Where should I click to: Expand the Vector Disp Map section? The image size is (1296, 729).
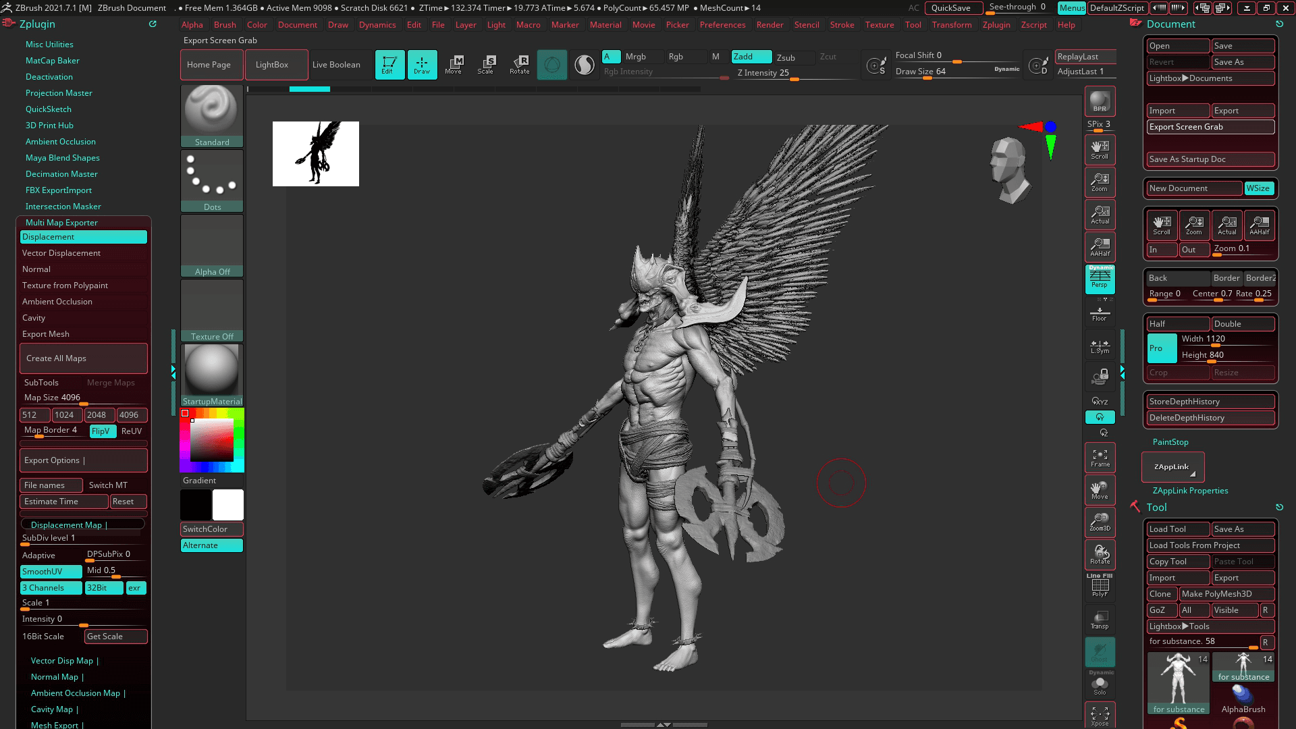[x=65, y=661]
